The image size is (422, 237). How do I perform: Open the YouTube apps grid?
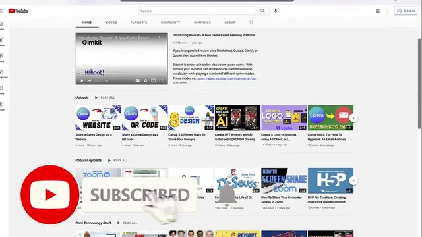point(378,11)
